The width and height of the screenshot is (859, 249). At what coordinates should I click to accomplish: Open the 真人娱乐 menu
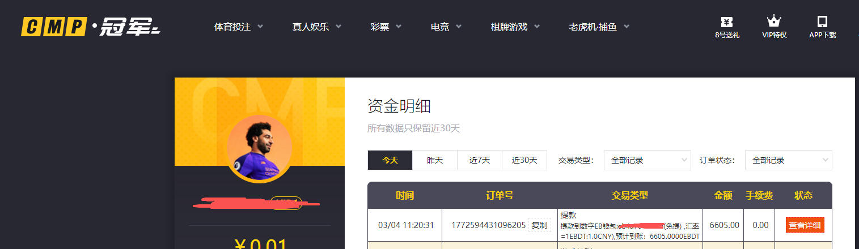[x=311, y=27]
